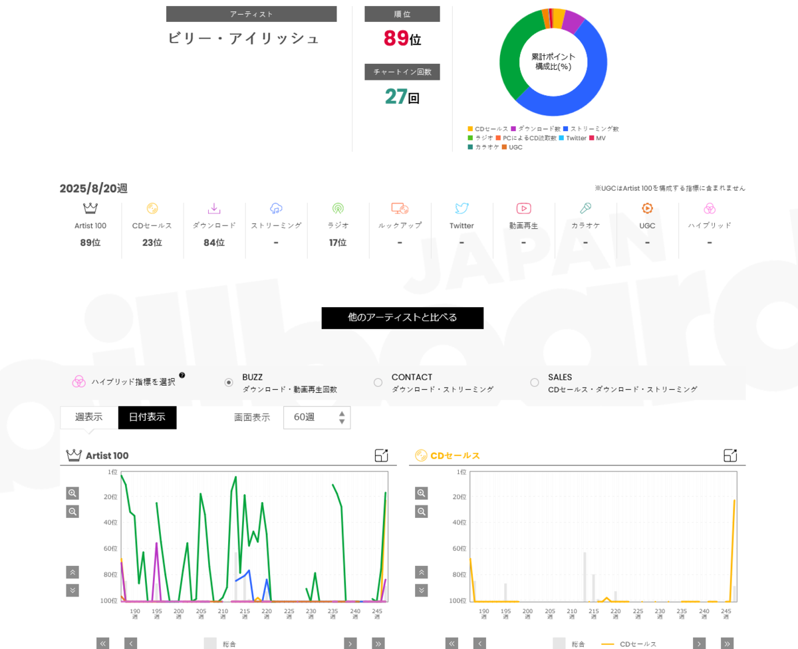Image resolution: width=798 pixels, height=649 pixels.
Task: Click the Twitter bird icon
Action: click(x=462, y=208)
